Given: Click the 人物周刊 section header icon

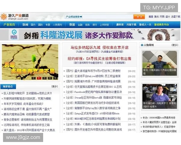Looking at the screenshot, I should click(142, 45).
